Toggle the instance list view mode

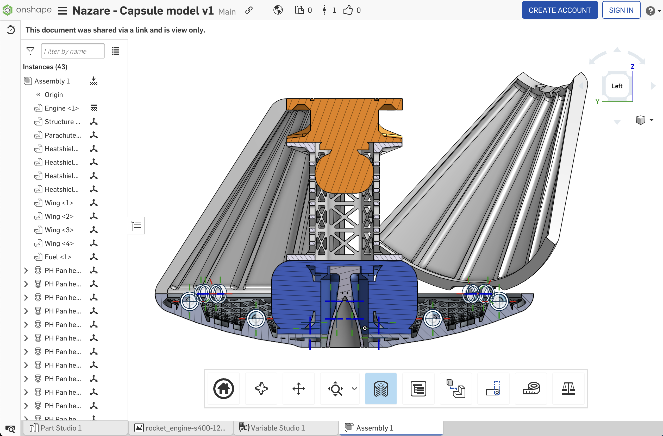[116, 51]
